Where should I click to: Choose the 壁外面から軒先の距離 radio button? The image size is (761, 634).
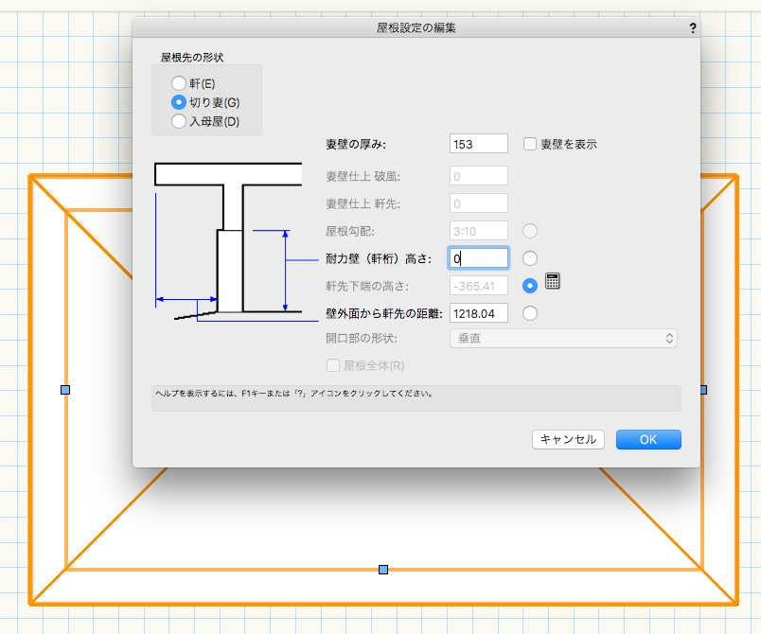pos(530,313)
